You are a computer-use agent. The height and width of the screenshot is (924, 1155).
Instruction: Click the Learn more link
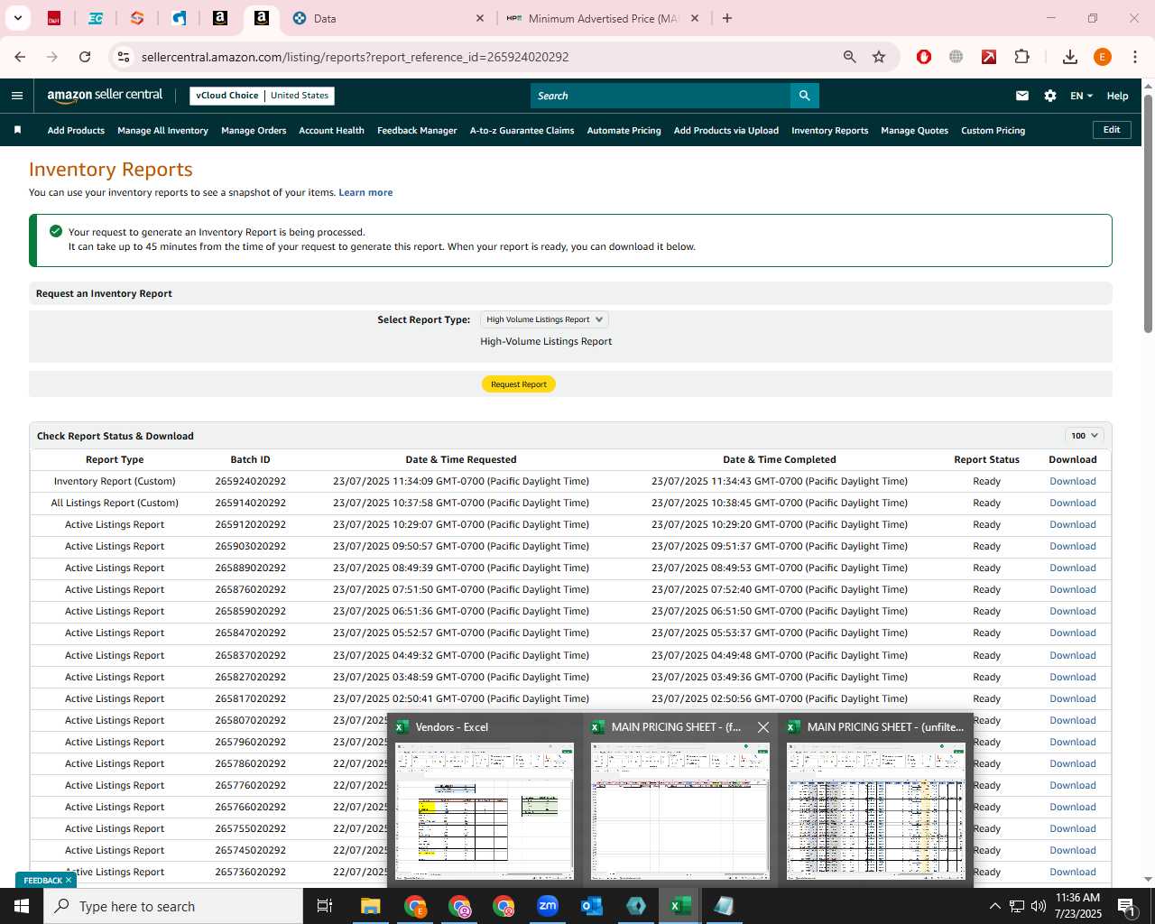[x=365, y=192]
